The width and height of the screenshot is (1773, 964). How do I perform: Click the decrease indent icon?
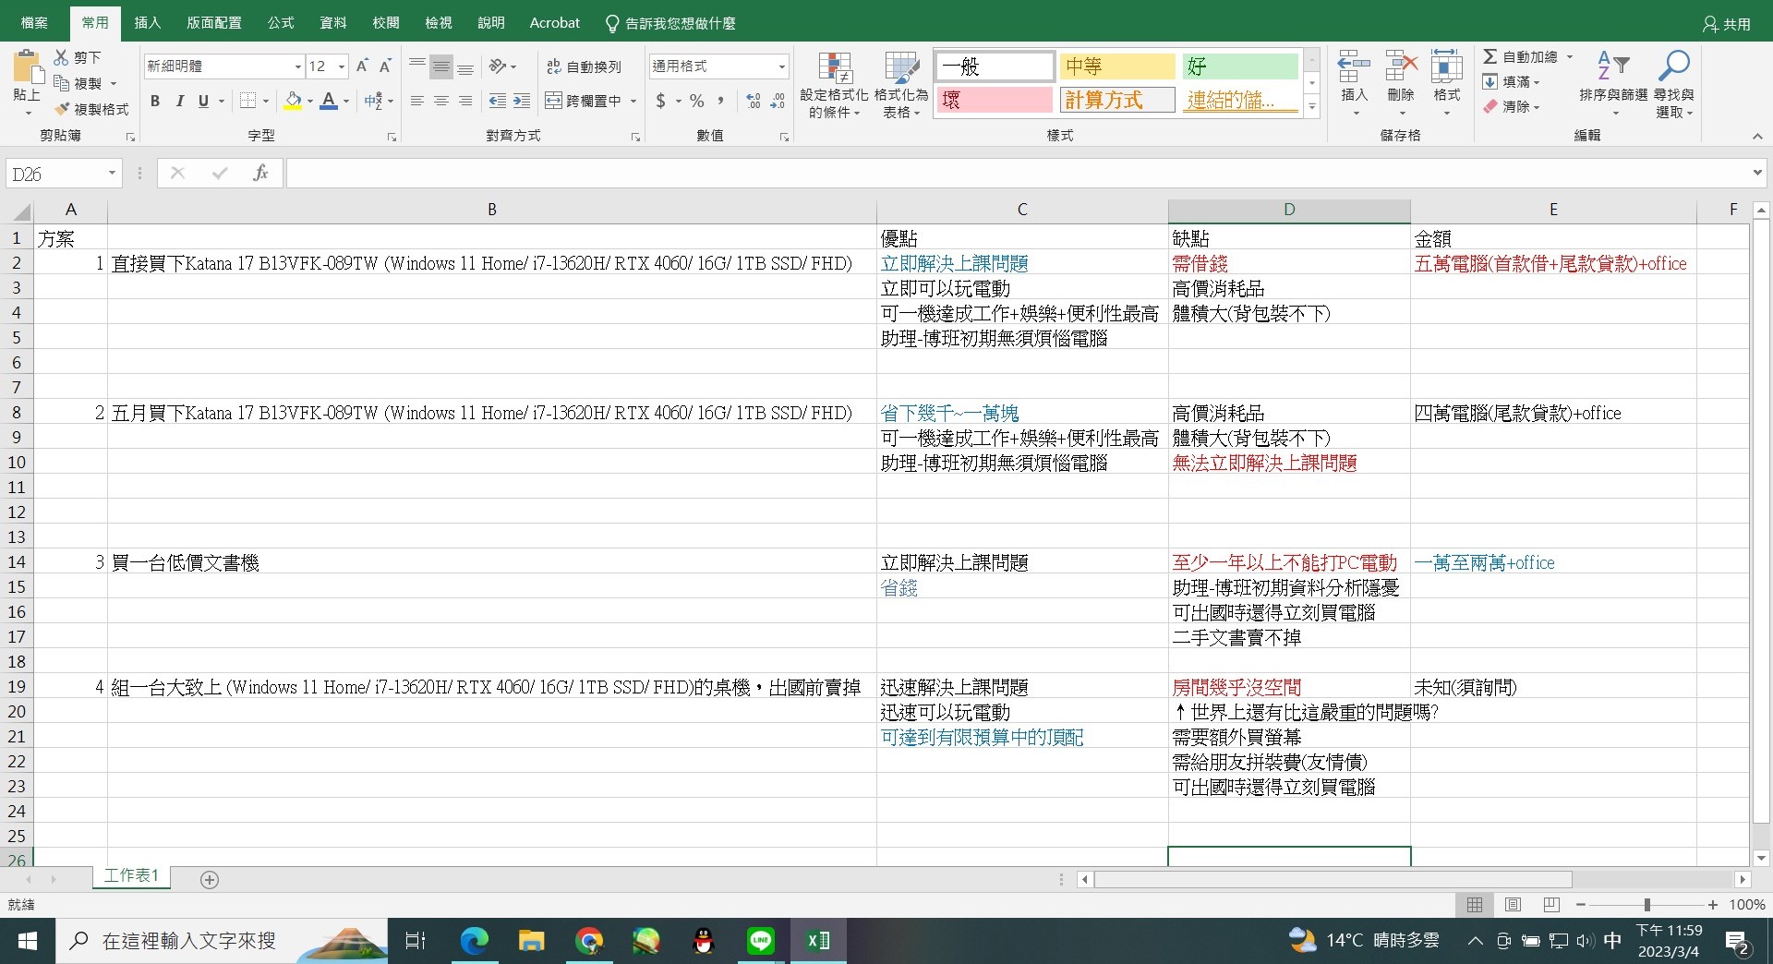click(x=498, y=101)
